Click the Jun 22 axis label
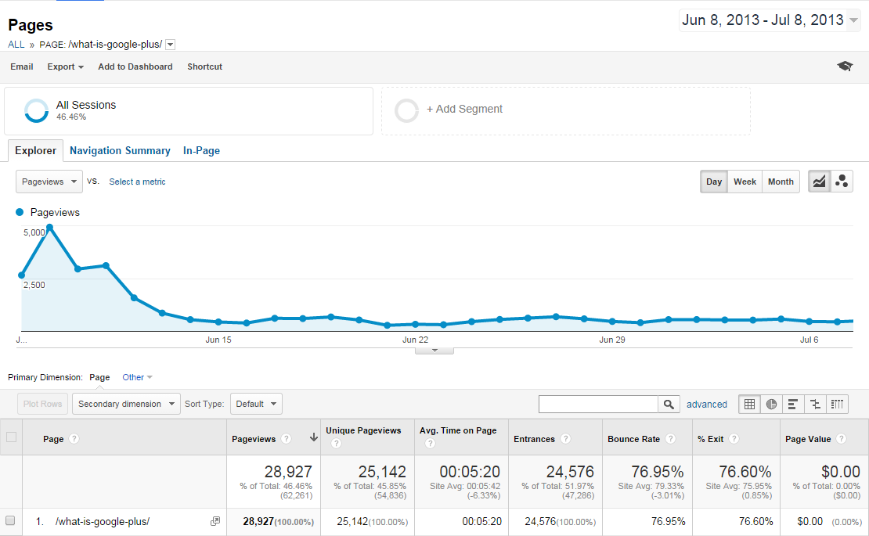The image size is (869, 536). tap(415, 340)
